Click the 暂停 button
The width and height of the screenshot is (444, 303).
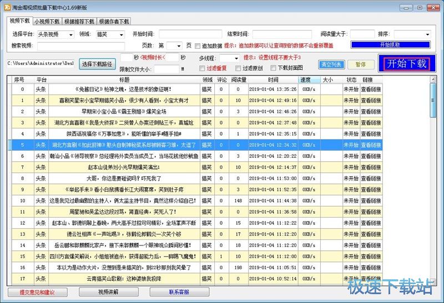(x=360, y=64)
